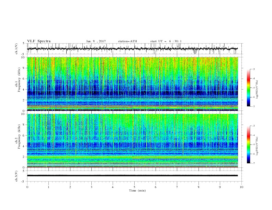Click time axis tick label "10"
Image resolution: width=272 pixels, height=210 pixels.
241,187
